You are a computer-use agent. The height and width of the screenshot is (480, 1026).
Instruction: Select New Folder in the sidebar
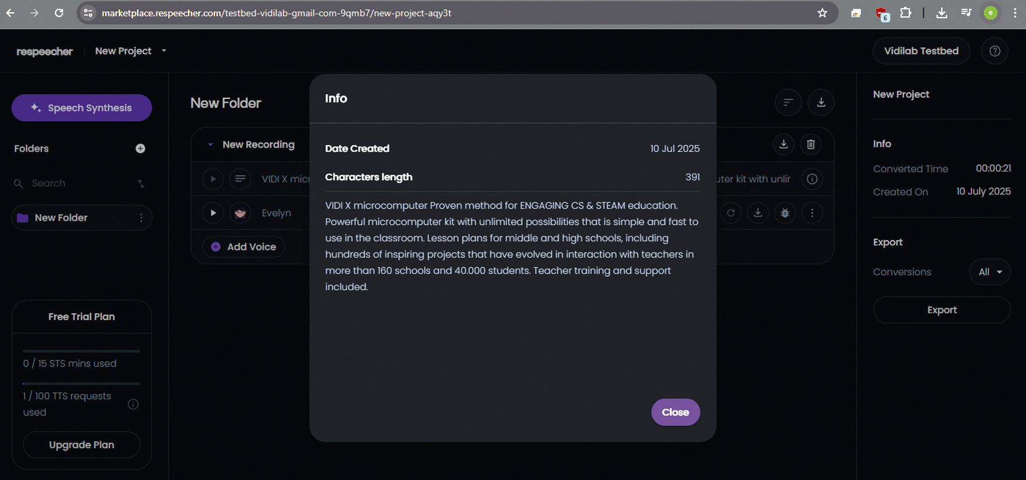pos(61,218)
